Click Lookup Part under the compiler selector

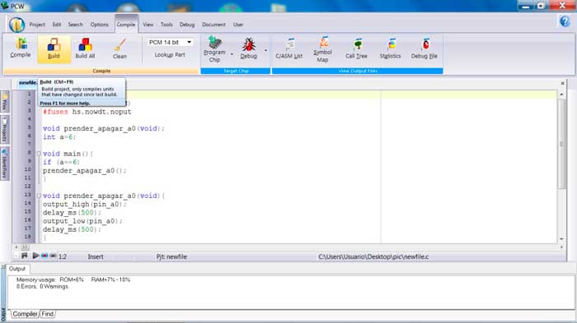(x=170, y=55)
